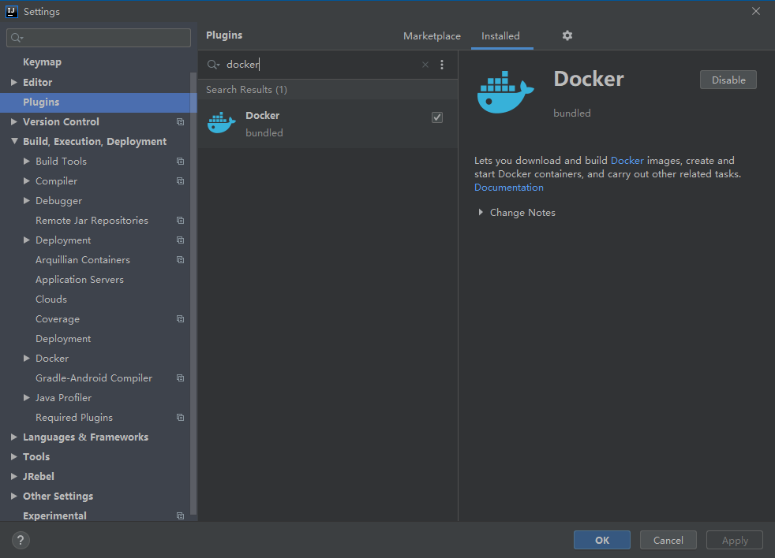This screenshot has height=558, width=775.
Task: Expand the Tools node
Action: pos(14,457)
